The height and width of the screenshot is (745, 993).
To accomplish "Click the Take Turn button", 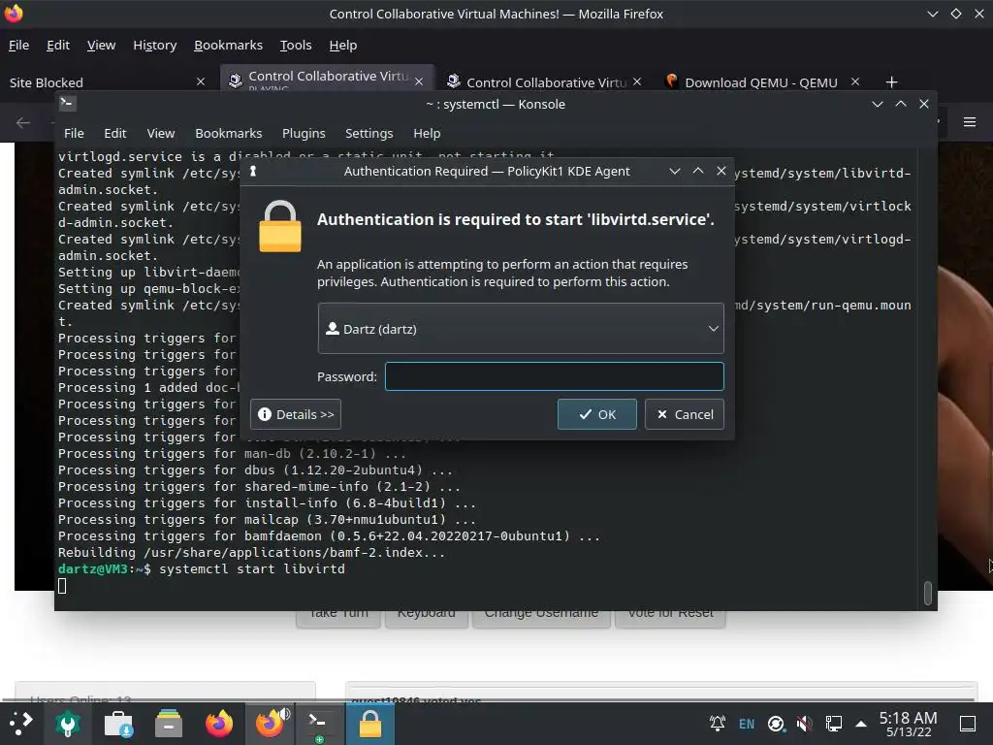I will [338, 616].
